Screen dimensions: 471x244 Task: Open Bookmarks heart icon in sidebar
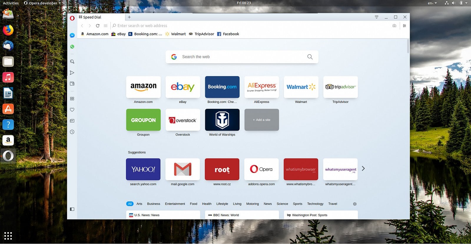[x=72, y=110]
